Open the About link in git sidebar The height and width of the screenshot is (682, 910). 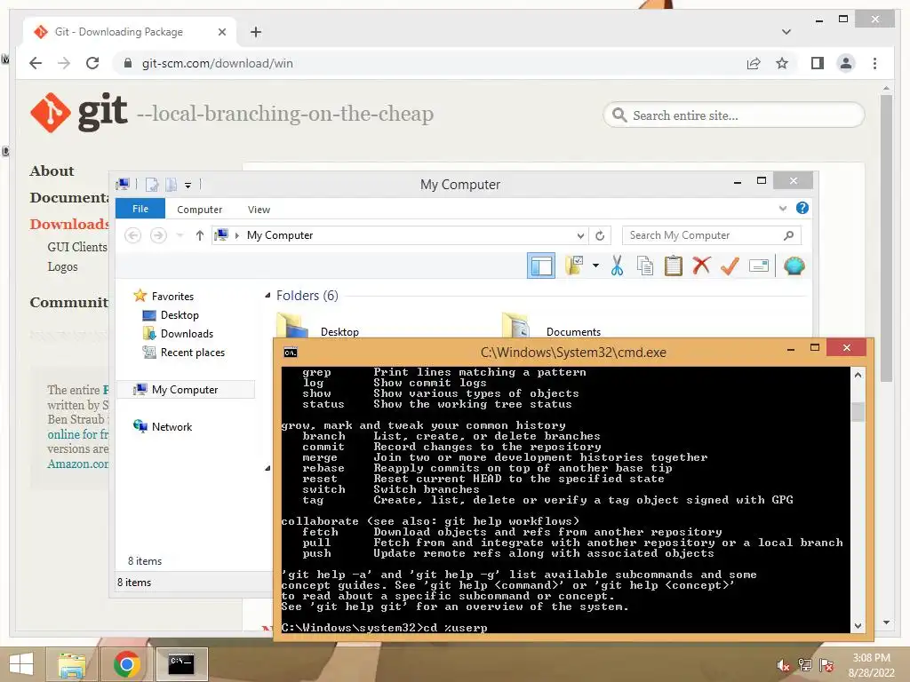click(52, 171)
